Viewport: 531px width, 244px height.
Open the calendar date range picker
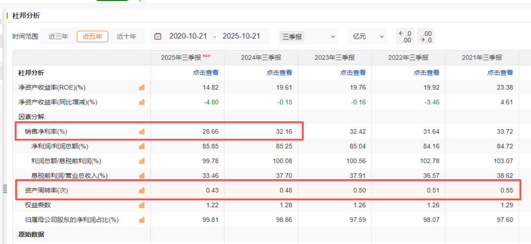[158, 36]
